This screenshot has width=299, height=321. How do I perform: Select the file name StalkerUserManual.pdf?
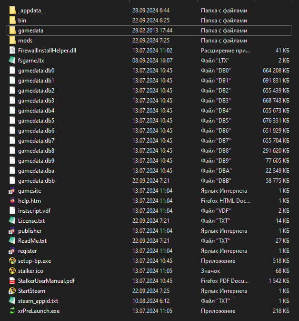tap(46, 281)
